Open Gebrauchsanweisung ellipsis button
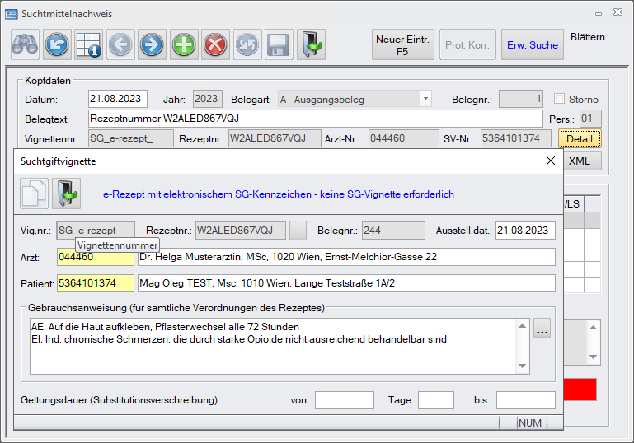 click(542, 327)
